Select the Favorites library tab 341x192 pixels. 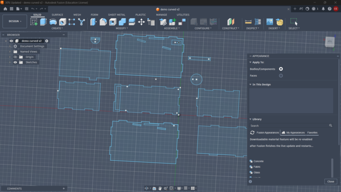tap(312, 133)
